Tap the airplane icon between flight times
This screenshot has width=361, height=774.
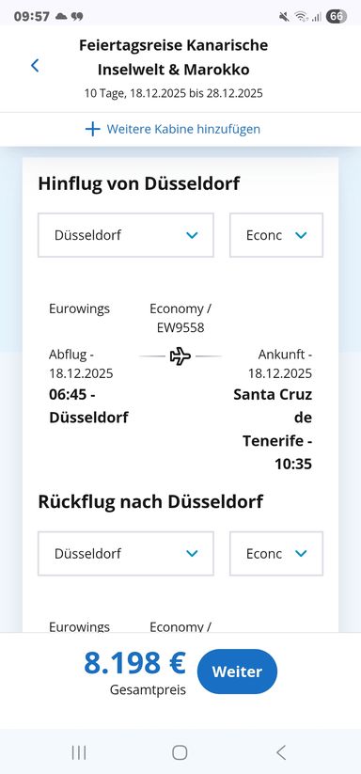[x=180, y=355]
